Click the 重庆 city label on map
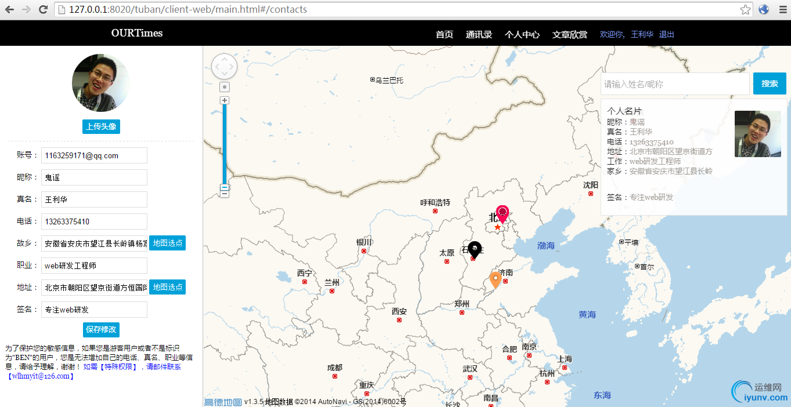 [x=367, y=386]
